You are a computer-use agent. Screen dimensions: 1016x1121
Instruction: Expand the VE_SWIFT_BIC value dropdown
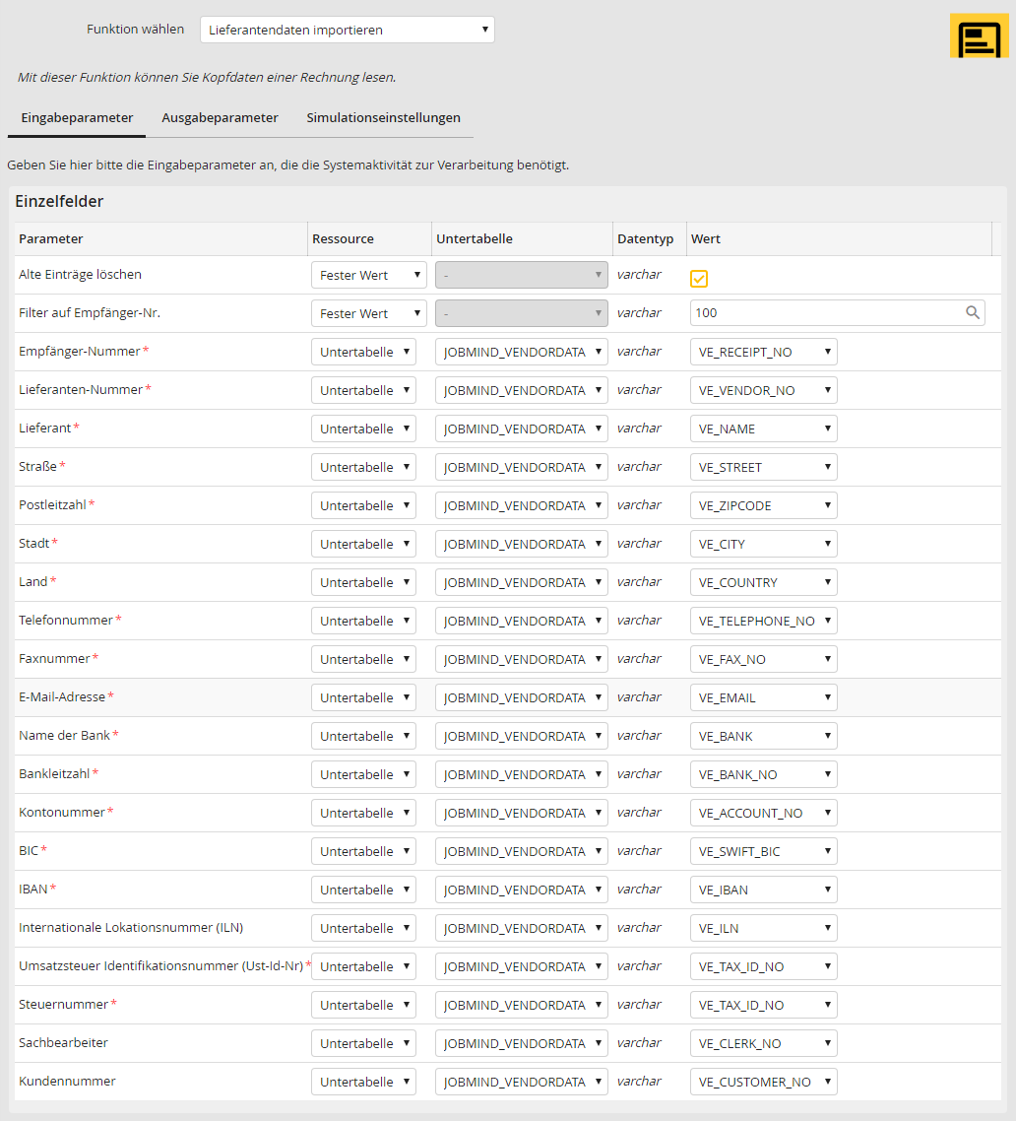coord(763,851)
